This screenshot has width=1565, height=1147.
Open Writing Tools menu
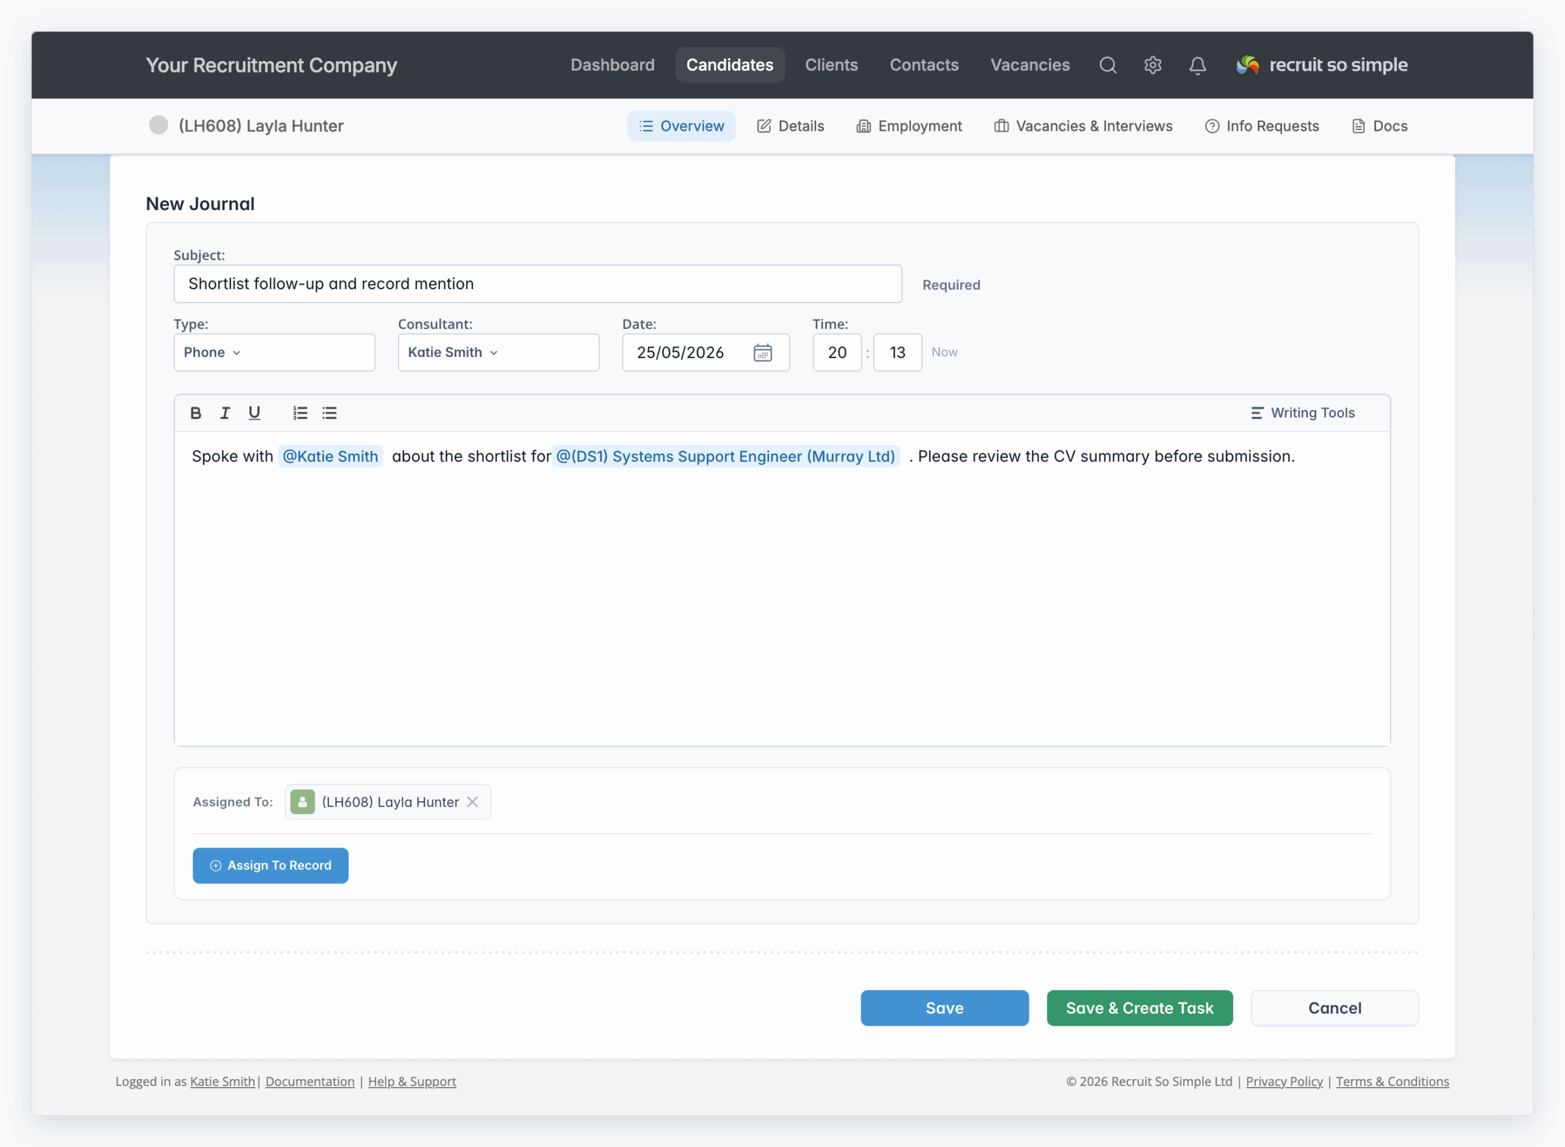(x=1302, y=413)
